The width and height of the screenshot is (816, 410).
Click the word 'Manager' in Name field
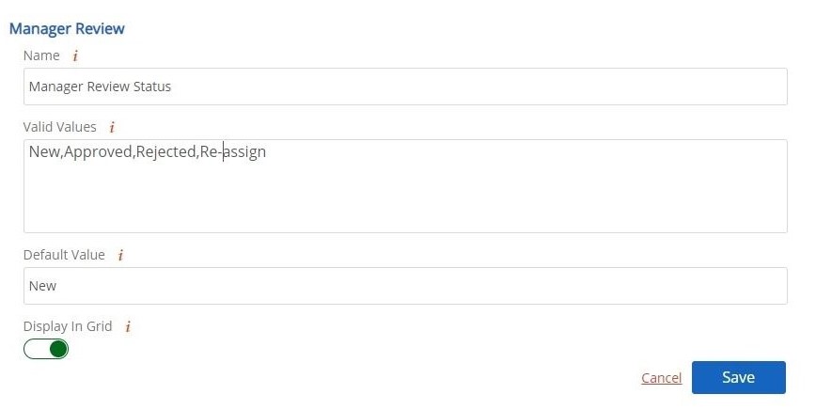(55, 87)
